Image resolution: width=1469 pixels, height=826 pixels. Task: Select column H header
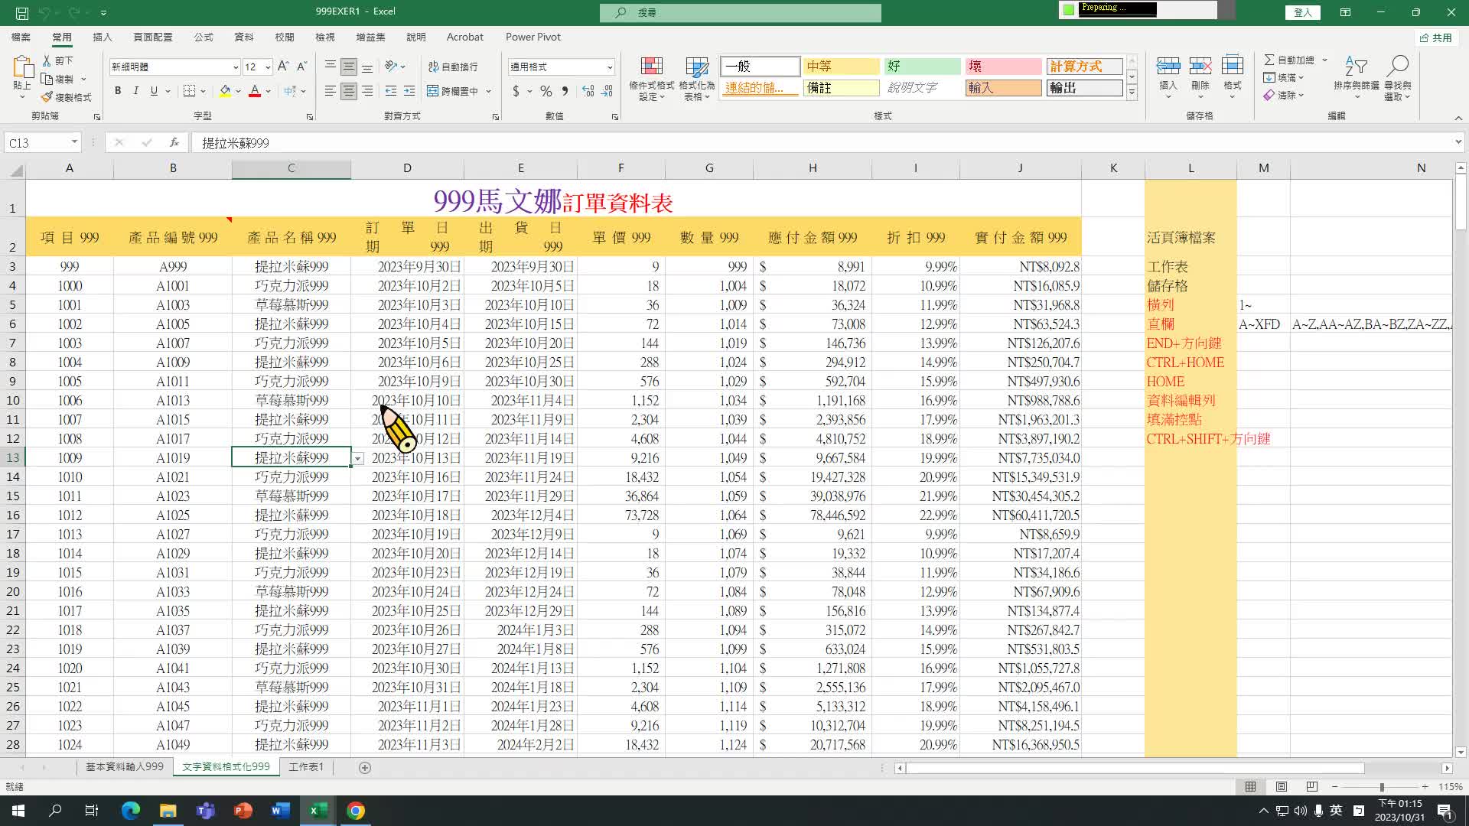point(813,168)
